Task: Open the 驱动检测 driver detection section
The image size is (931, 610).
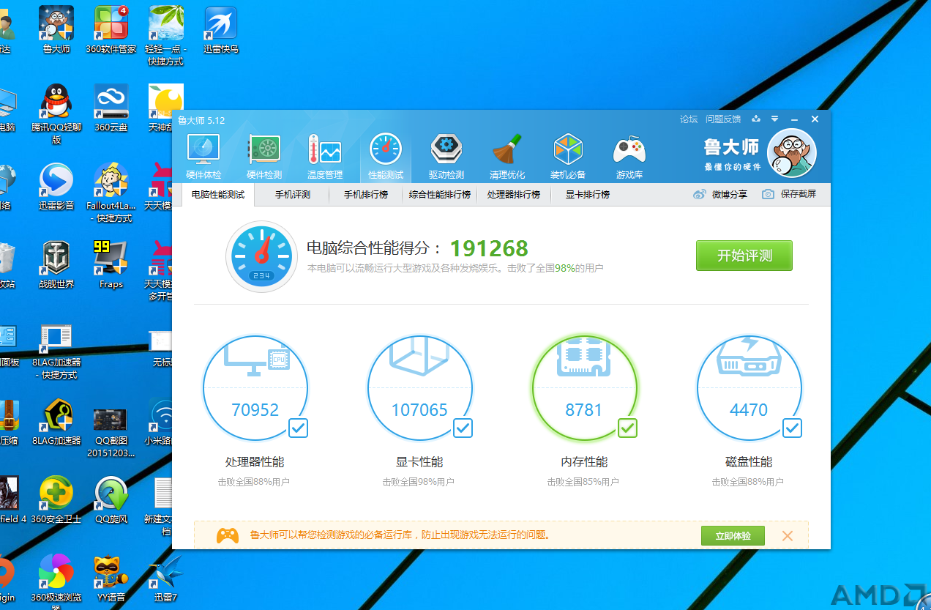Action: (x=446, y=157)
